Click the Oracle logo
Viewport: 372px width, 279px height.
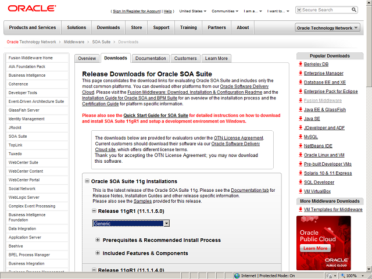pyautogui.click(x=31, y=9)
